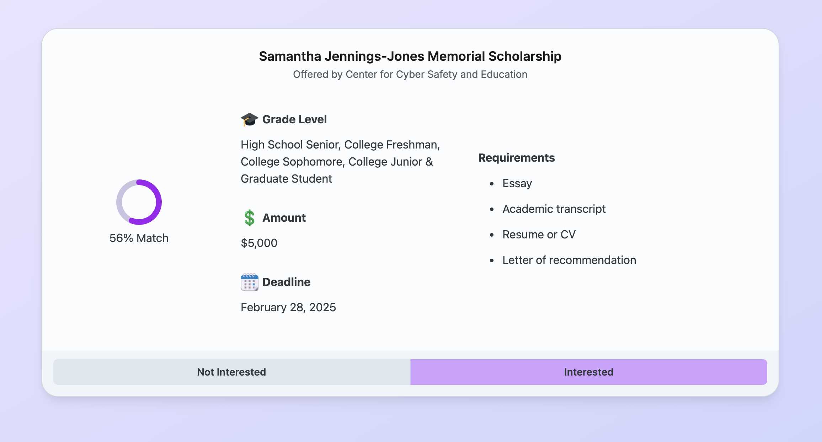Select the Resume or CV requirement
The width and height of the screenshot is (822, 442).
539,235
